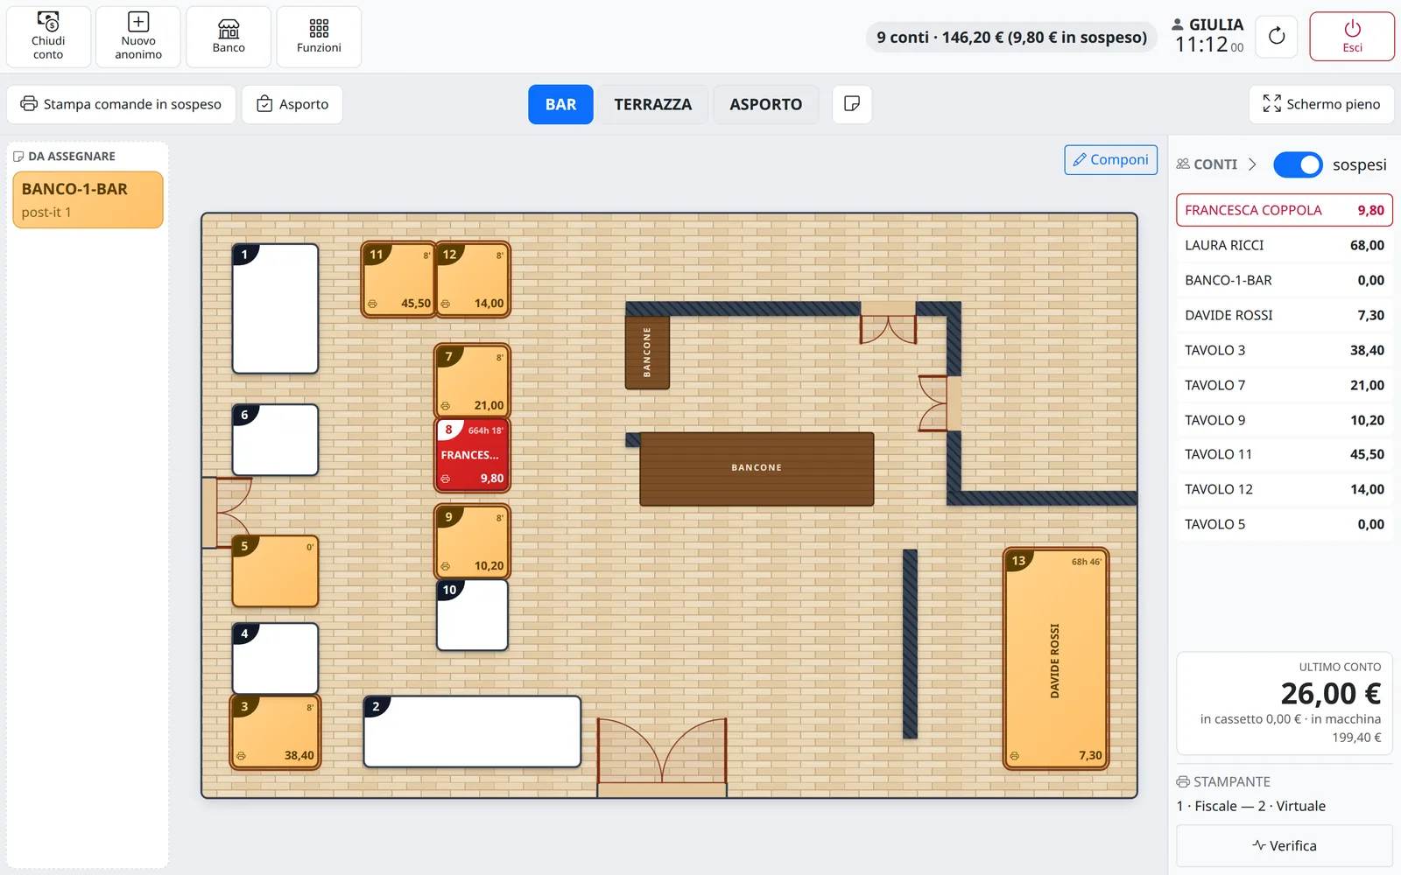Screen dimensions: 1401x875
Task: Select the BANCO-1-BAR post-it card
Action: coord(88,199)
